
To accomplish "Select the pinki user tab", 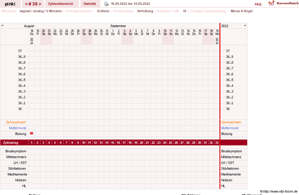I will click(10, 4).
